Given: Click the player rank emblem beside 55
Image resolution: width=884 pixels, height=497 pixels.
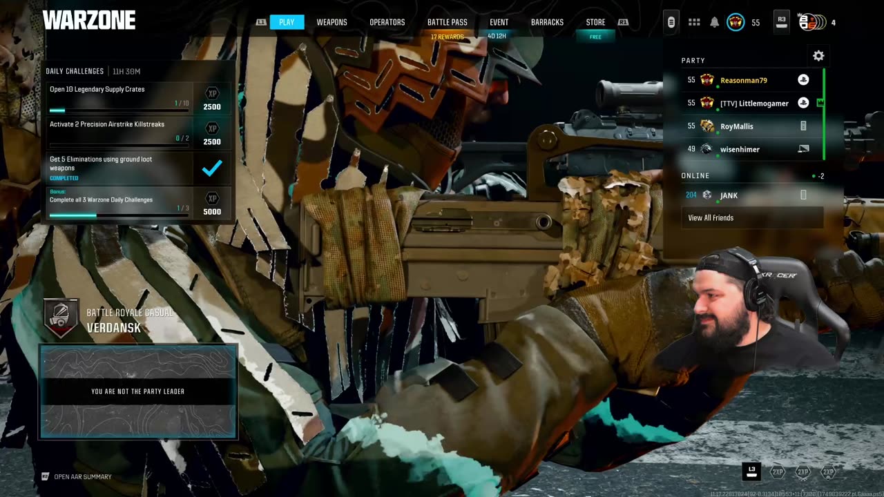Looking at the screenshot, I should point(736,22).
